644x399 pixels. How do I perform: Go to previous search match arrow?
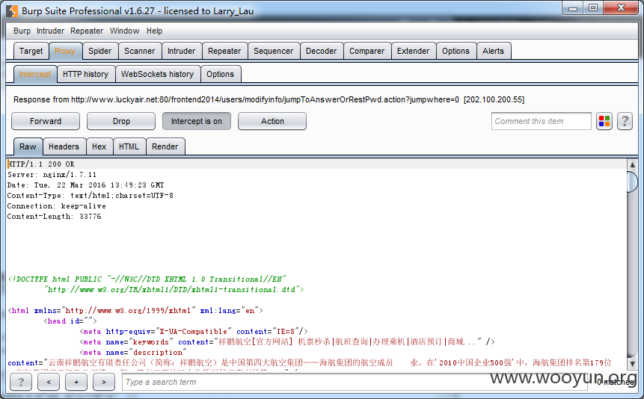click(49, 382)
